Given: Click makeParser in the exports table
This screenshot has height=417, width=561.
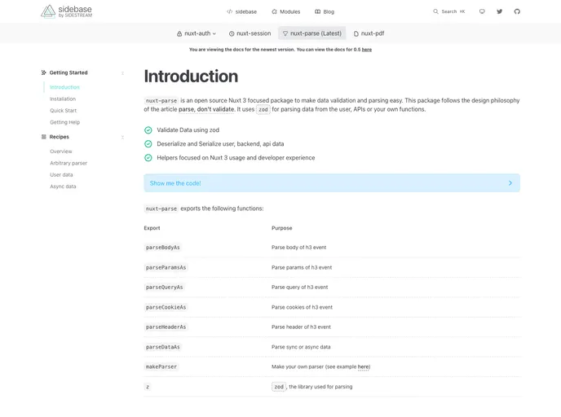Looking at the screenshot, I should [x=161, y=367].
